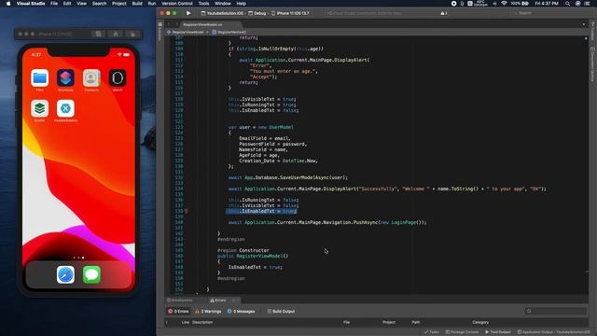This screenshot has height=336, width=597.
Task: Open the Watch app on the simulator
Action: coord(118,78)
